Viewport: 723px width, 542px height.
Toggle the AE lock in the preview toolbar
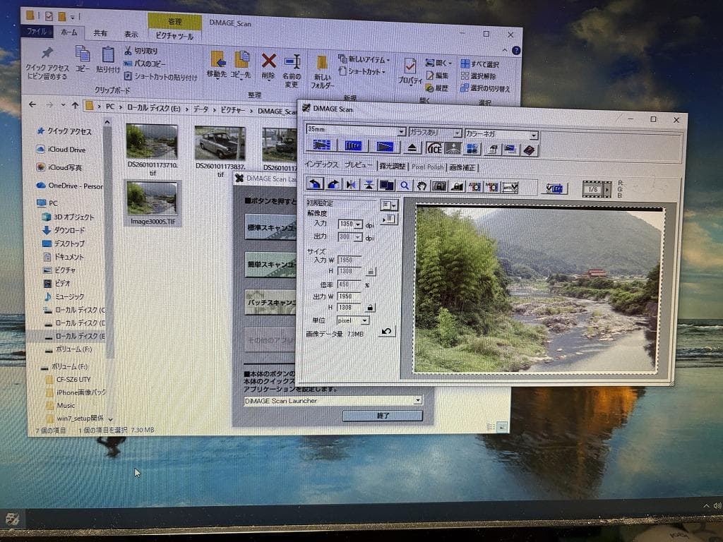[x=456, y=186]
